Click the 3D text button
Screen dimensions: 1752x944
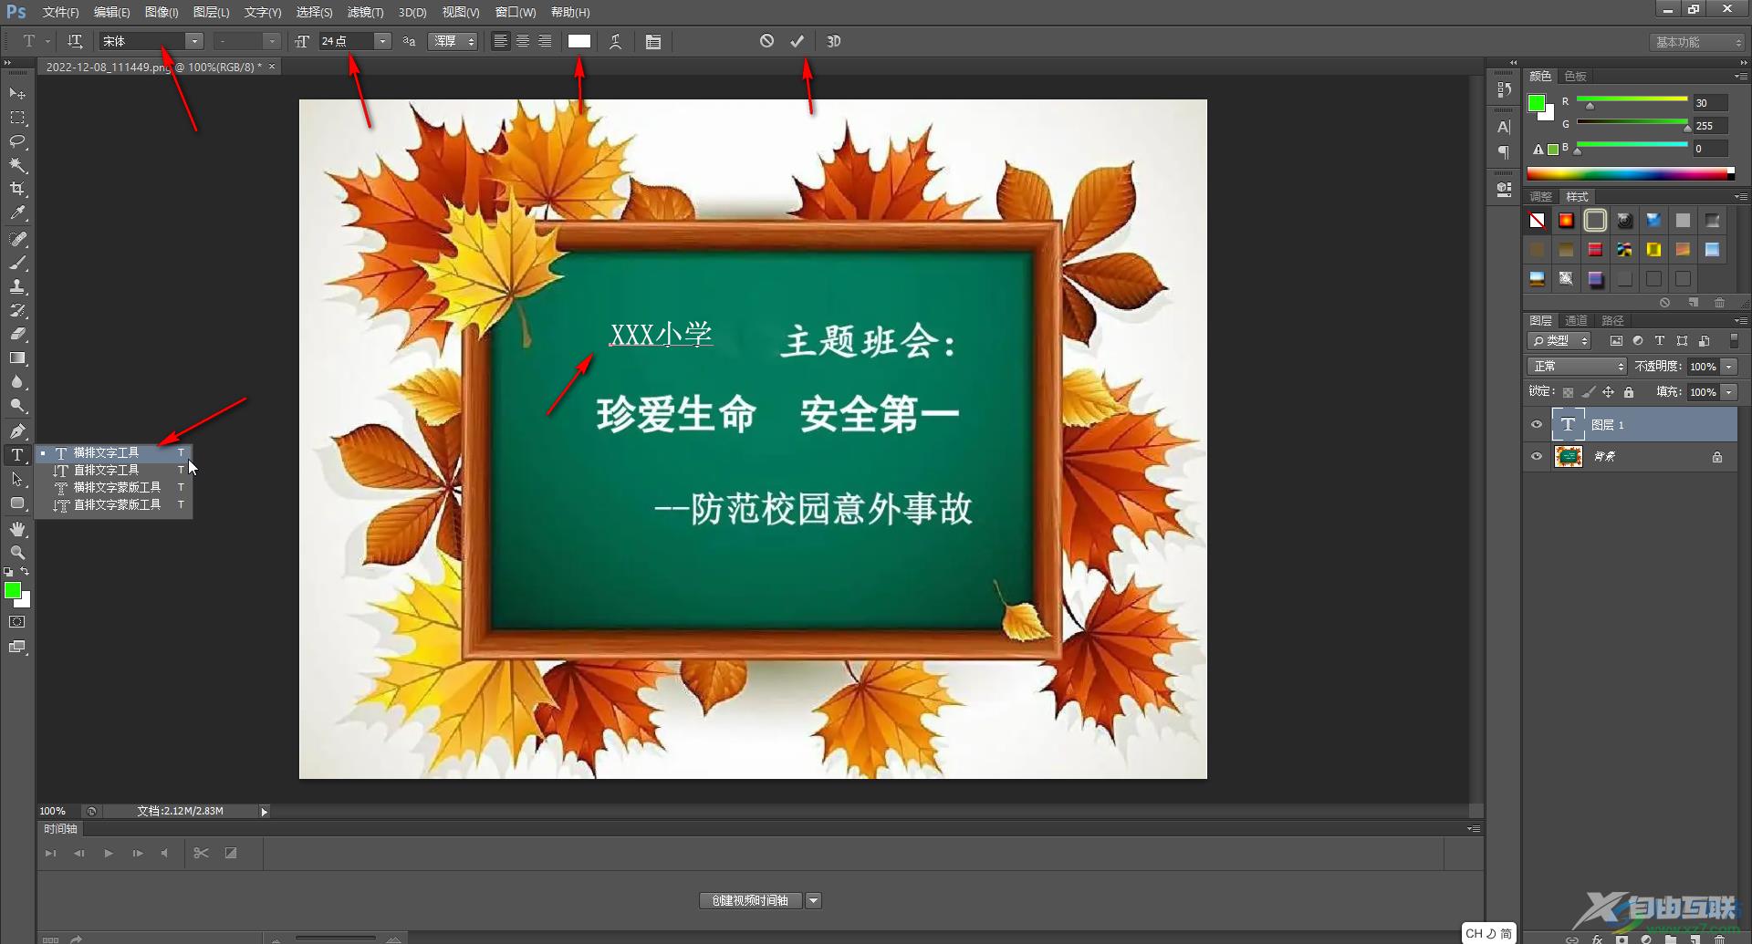tap(834, 41)
